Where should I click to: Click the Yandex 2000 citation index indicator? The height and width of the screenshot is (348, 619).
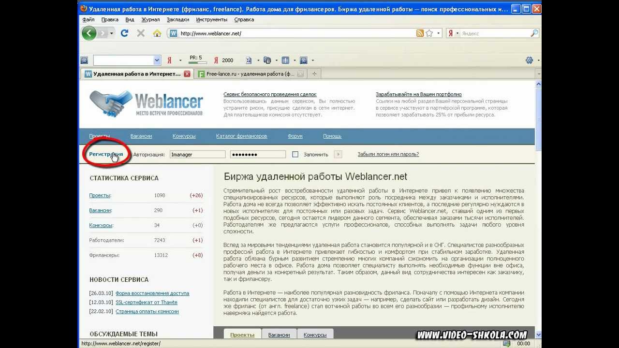pyautogui.click(x=223, y=60)
